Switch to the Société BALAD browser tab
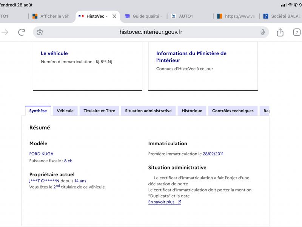The height and width of the screenshot is (227, 302). click(282, 16)
